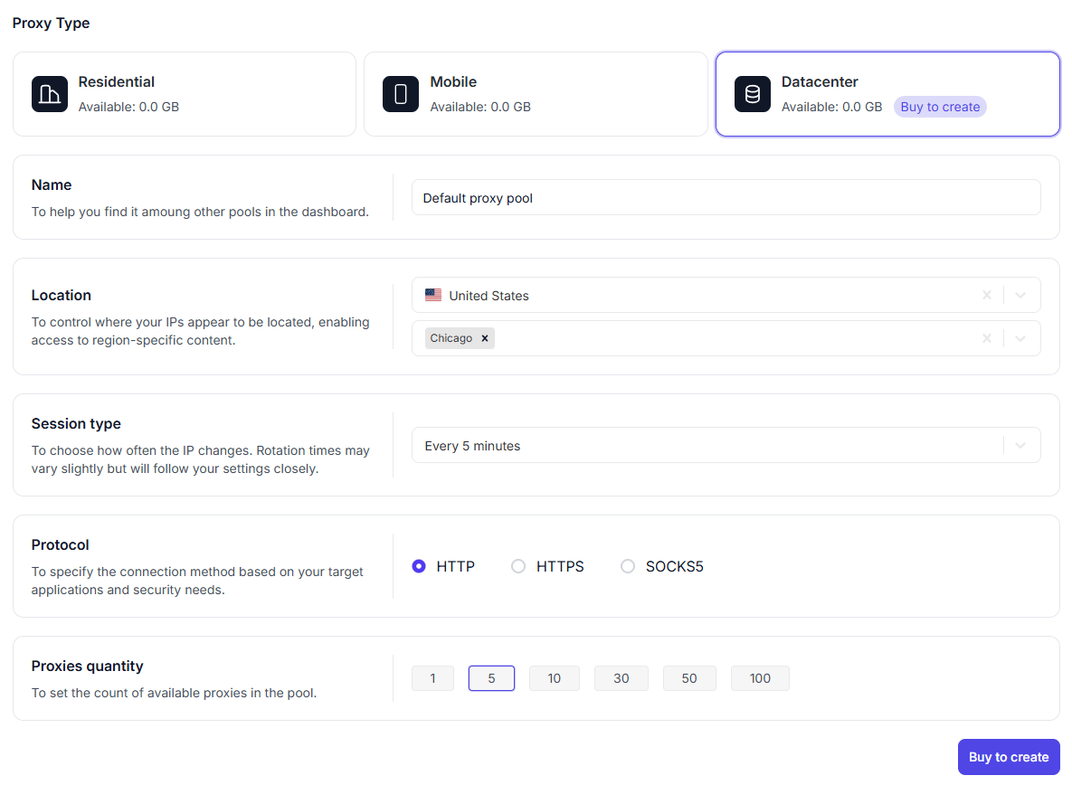This screenshot has width=1072, height=785.
Task: Click the Protocol heading
Action: (x=61, y=544)
